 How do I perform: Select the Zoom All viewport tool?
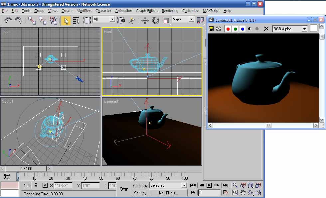[243, 185]
